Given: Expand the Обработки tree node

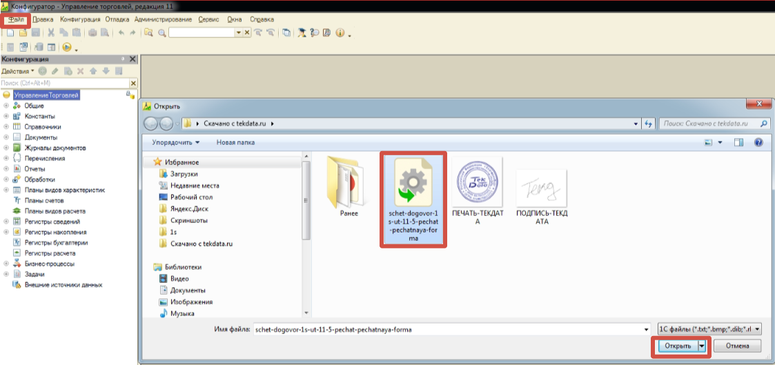Looking at the screenshot, I should click(6, 179).
